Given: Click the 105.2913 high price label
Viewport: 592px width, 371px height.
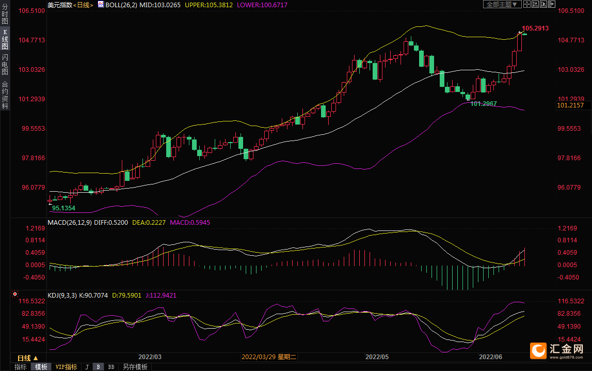Looking at the screenshot, I should point(535,28).
